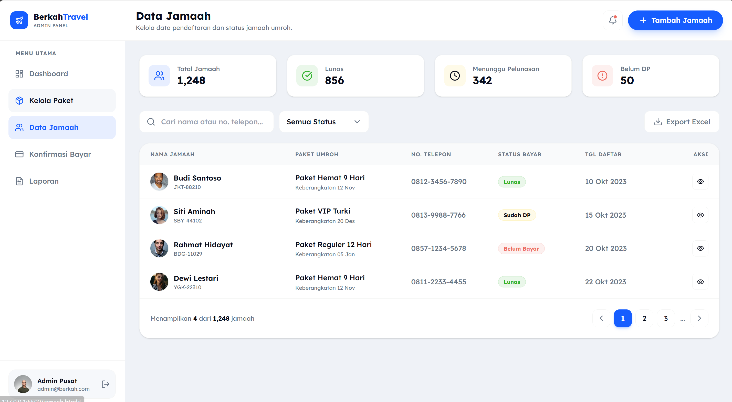Click the Menunggu Pelunasan clock icon

click(x=455, y=76)
